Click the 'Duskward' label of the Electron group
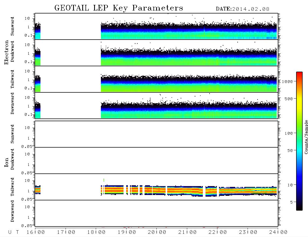 point(12,51)
